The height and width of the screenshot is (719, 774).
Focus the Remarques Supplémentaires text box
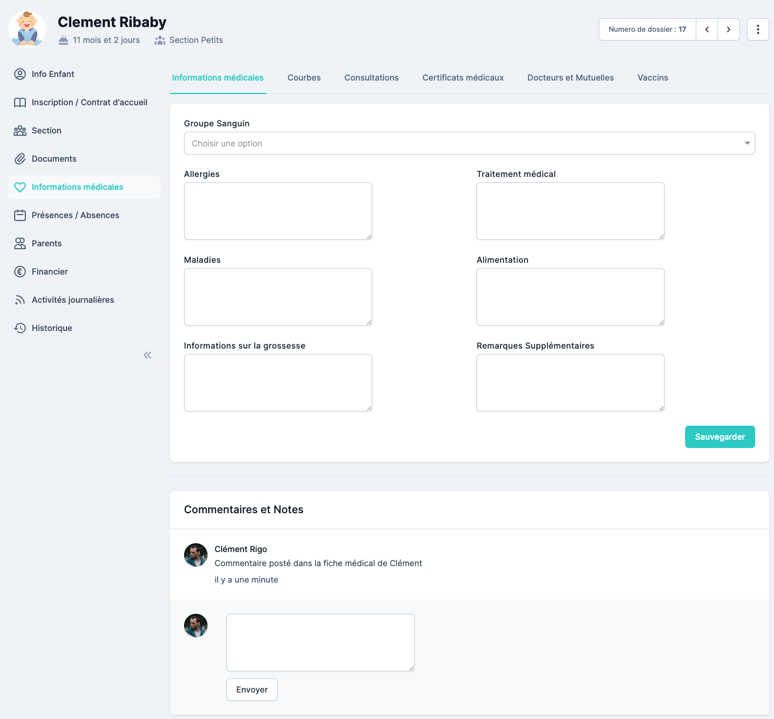[x=570, y=383]
